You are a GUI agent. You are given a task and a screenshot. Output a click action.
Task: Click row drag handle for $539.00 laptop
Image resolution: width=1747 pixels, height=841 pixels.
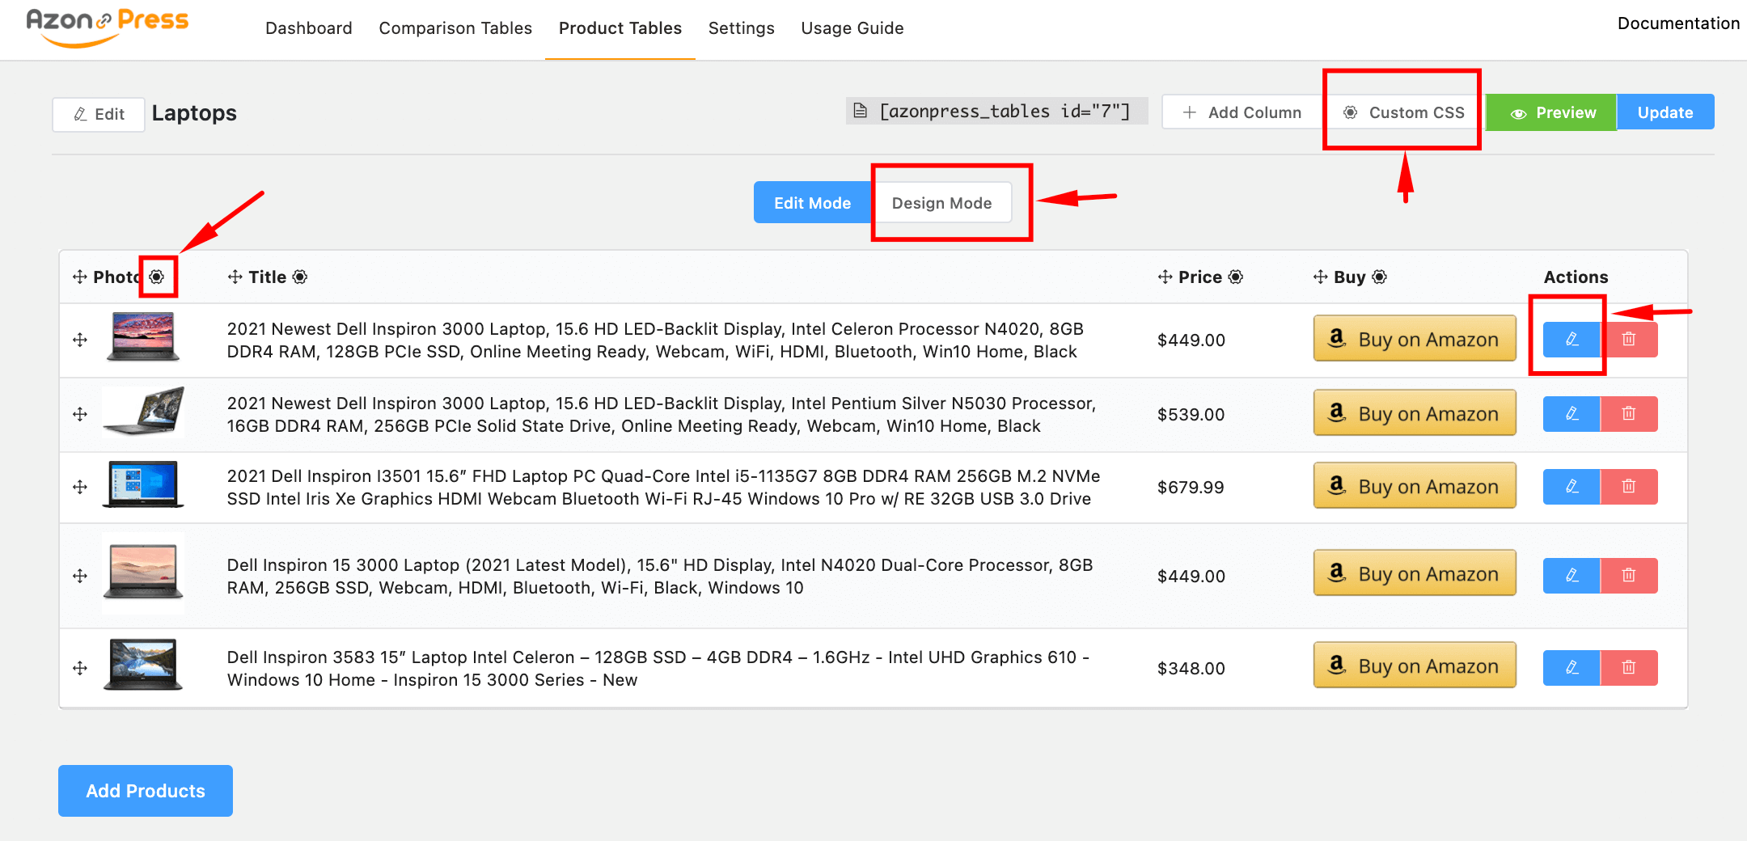[79, 414]
